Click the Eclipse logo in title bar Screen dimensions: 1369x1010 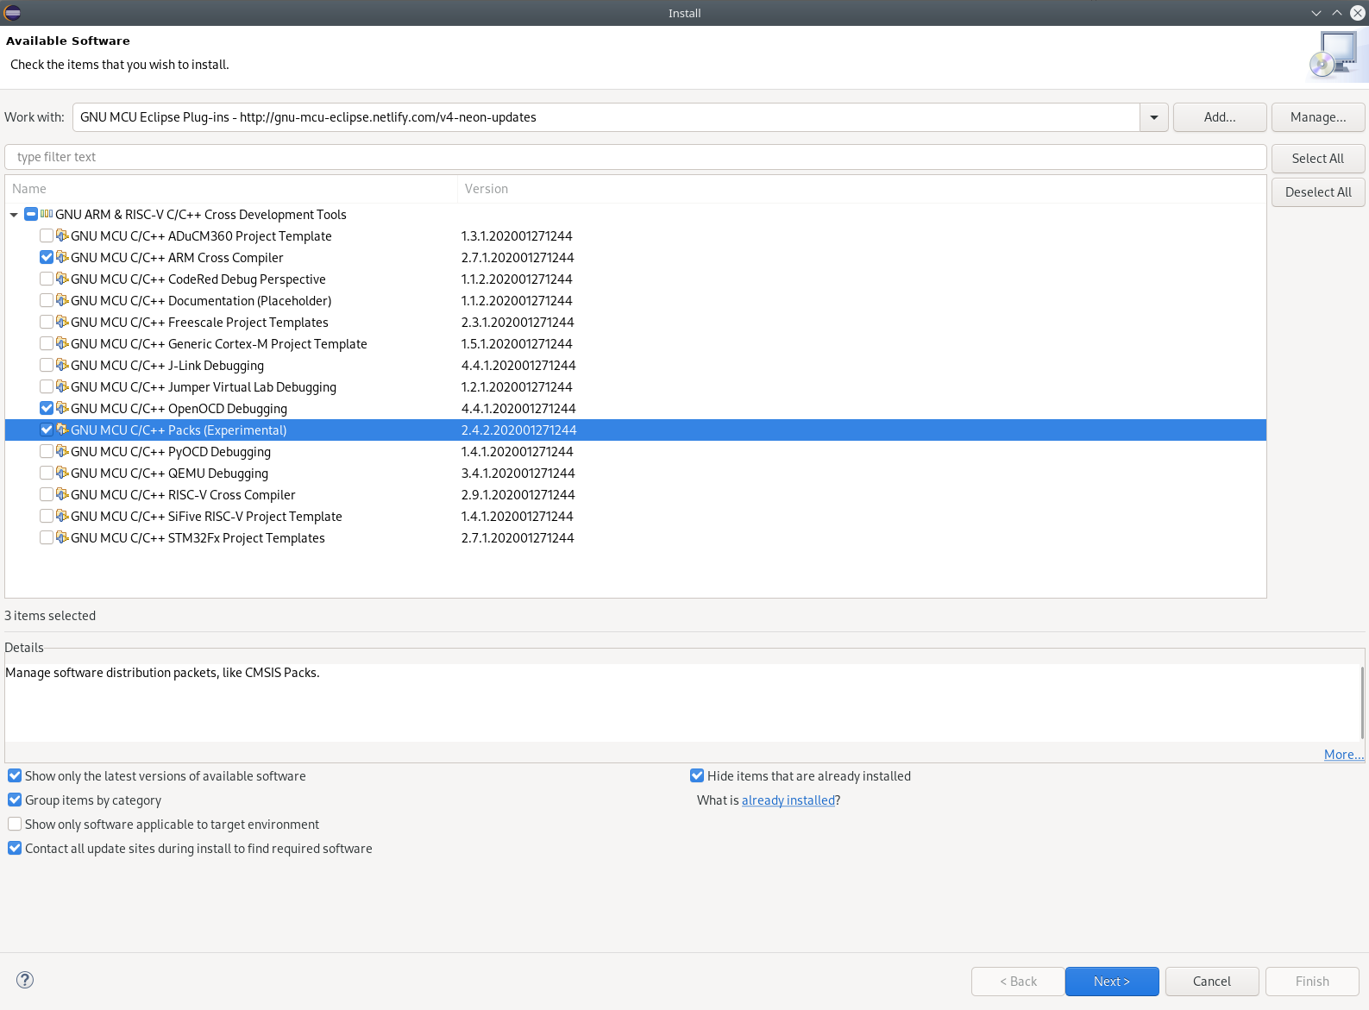(x=12, y=12)
